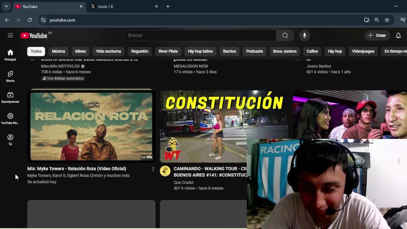Filter by Videojuegos chip
The height and width of the screenshot is (229, 407).
pyautogui.click(x=363, y=51)
